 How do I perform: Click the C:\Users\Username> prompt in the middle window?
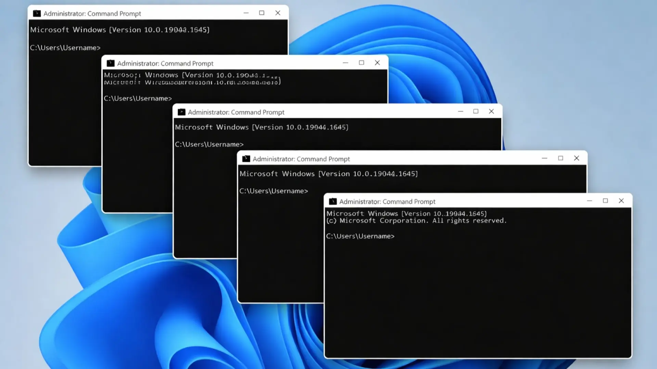coord(209,145)
